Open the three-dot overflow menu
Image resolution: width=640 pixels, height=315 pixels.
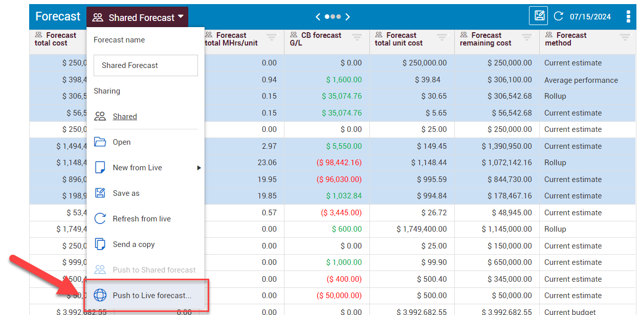pyautogui.click(x=628, y=16)
